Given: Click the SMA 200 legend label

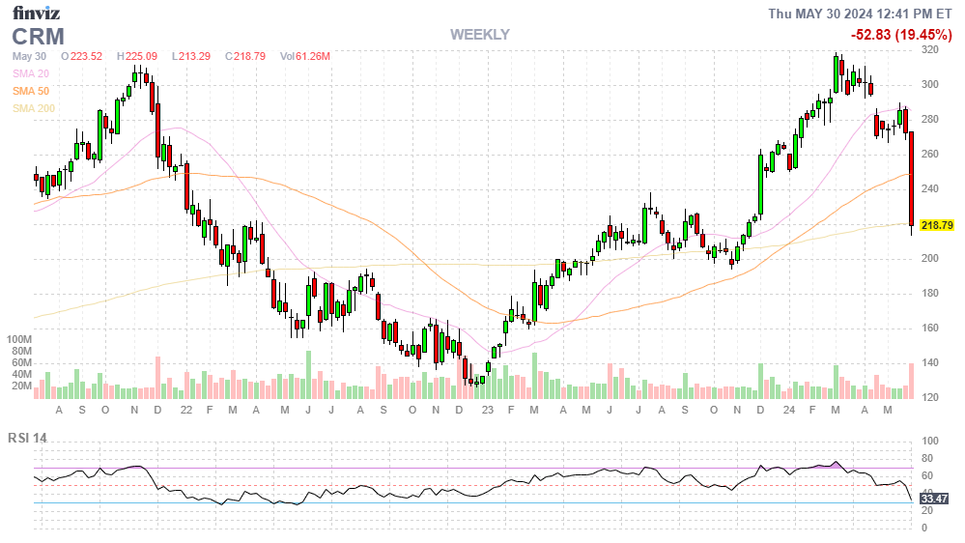Looking at the screenshot, I should [34, 108].
